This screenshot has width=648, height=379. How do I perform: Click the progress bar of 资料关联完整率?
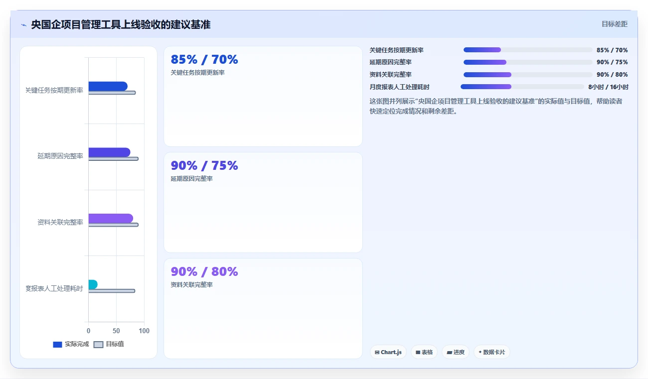528,75
